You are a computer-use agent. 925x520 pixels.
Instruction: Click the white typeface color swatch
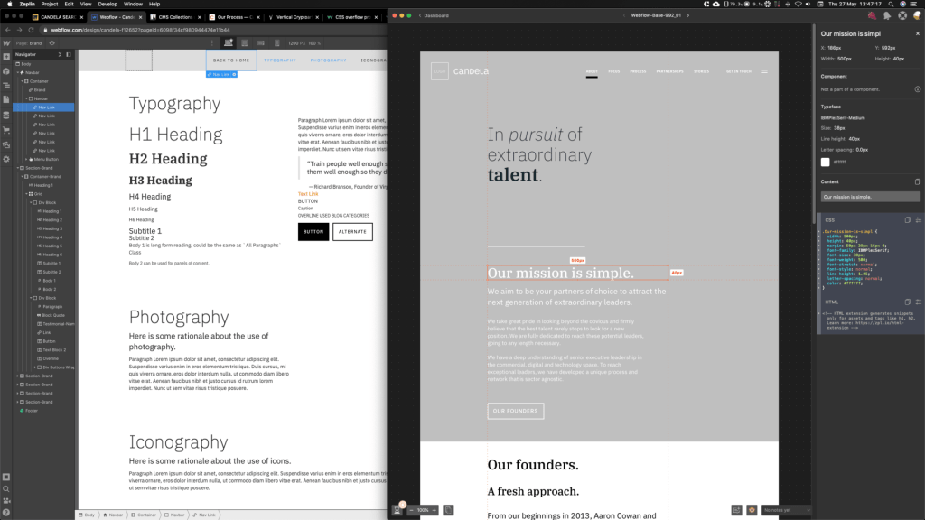825,162
